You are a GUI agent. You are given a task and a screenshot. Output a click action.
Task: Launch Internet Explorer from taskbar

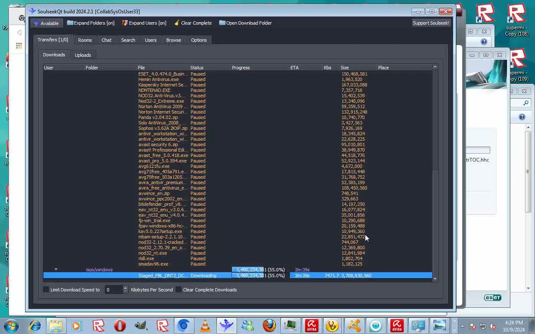35,325
